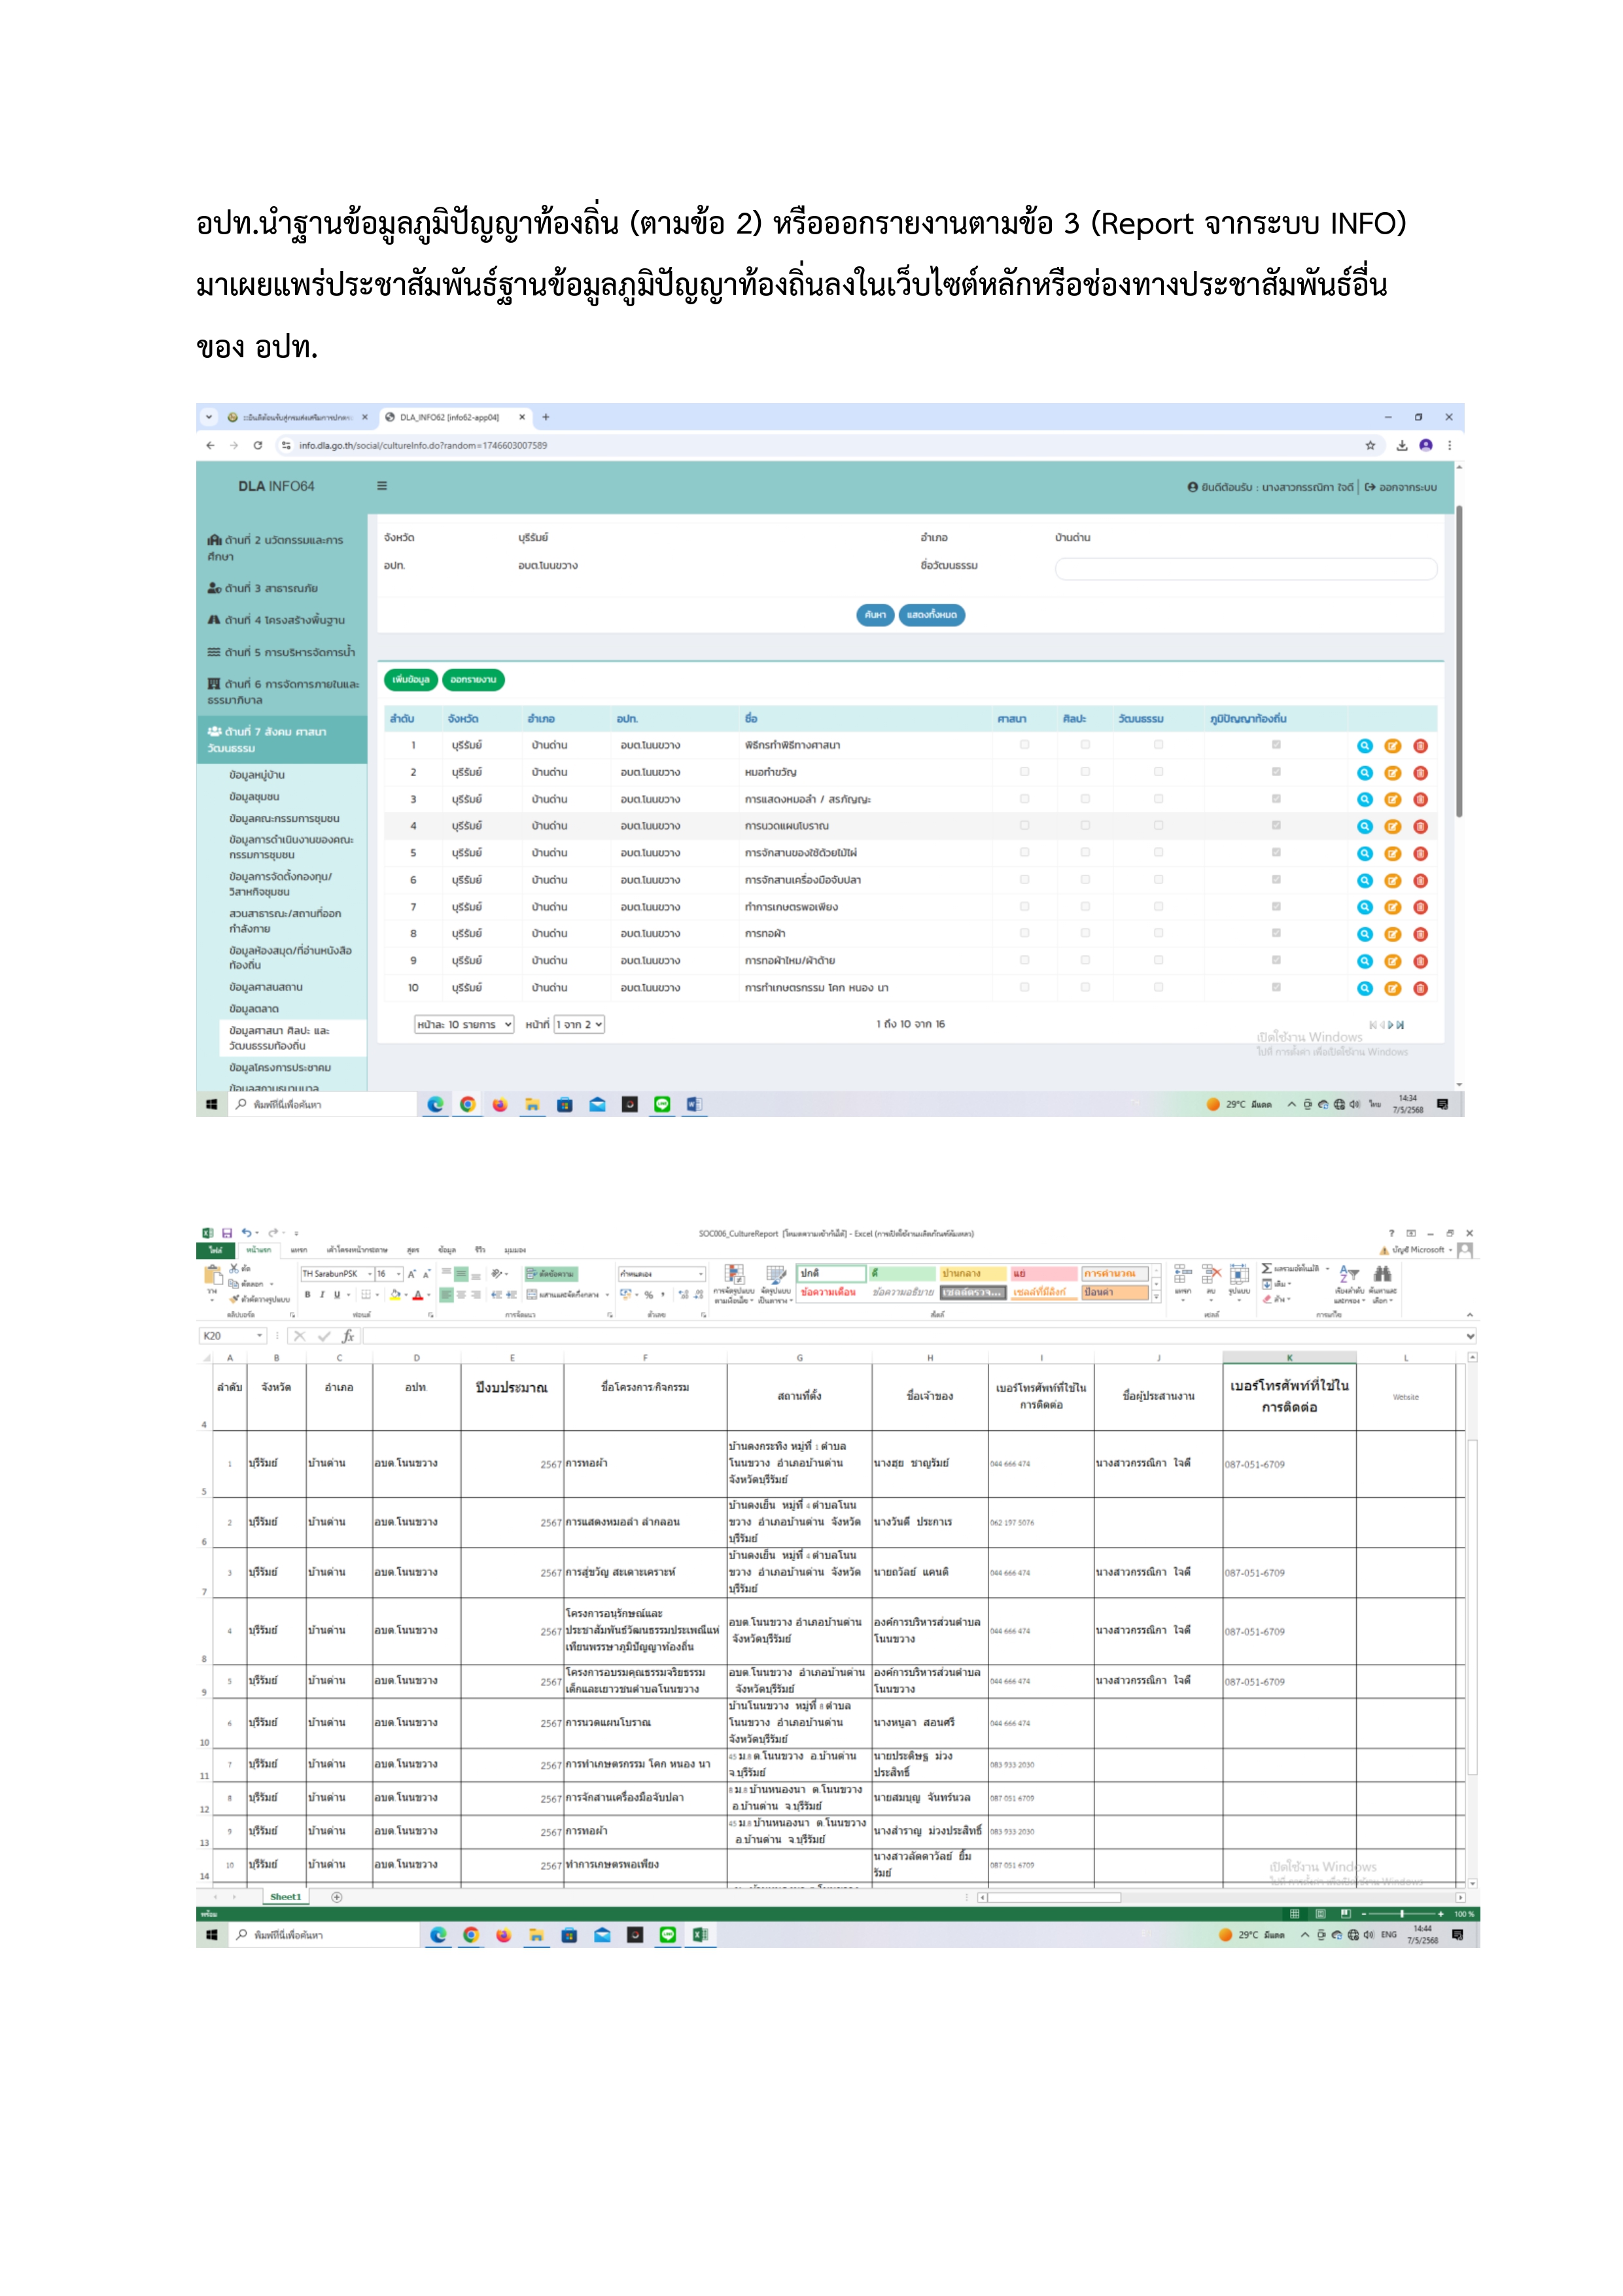Adjust Excel zoom slider in status bar
Screen dimensions: 1623x2296
click(1403, 1914)
